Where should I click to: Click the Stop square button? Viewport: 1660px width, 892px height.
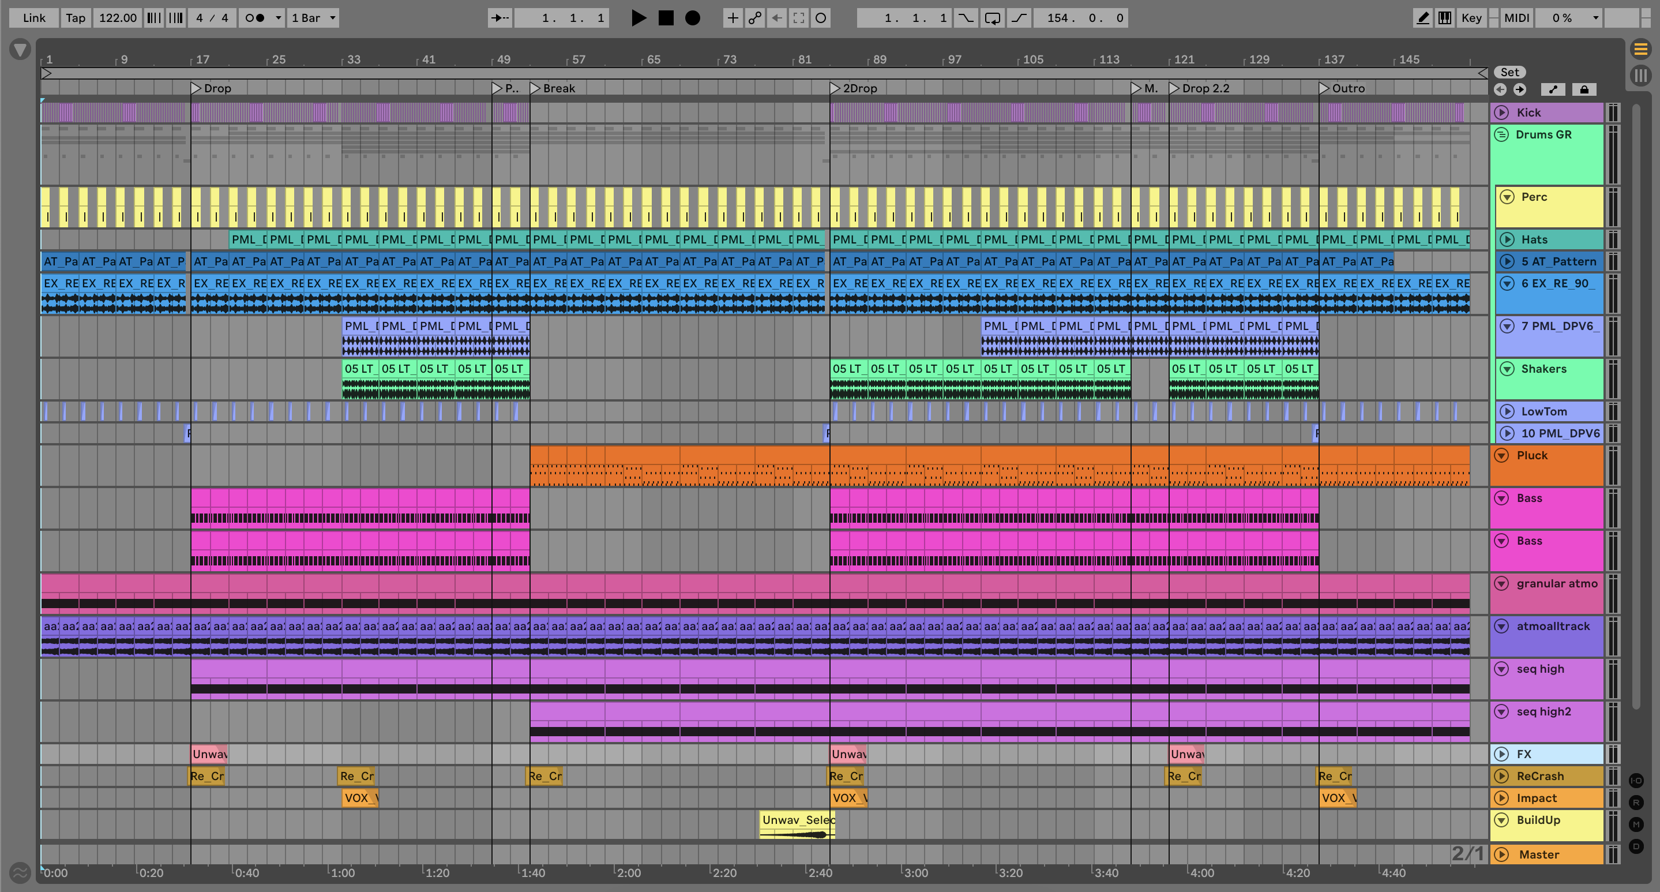coord(666,18)
